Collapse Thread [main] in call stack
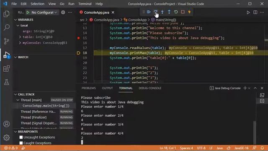 coord(18,100)
